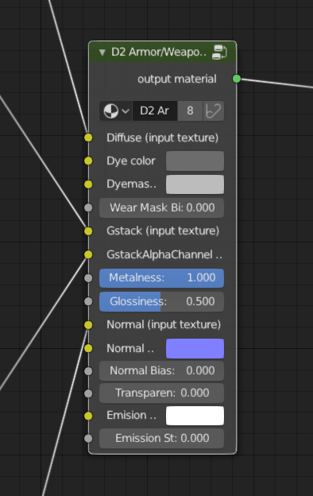Open the white Emision color swatch
The width and height of the screenshot is (313, 496).
tap(195, 416)
